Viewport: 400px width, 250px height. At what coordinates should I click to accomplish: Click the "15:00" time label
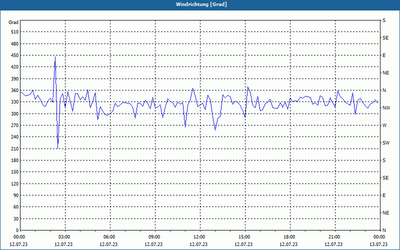pyautogui.click(x=244, y=237)
